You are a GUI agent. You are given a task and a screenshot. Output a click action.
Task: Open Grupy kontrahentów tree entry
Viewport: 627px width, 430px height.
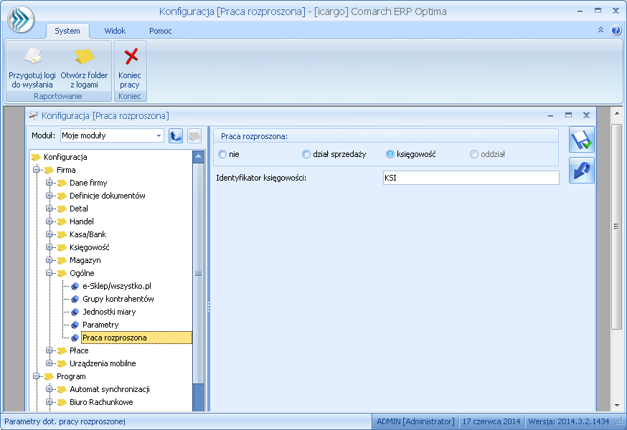tap(118, 299)
